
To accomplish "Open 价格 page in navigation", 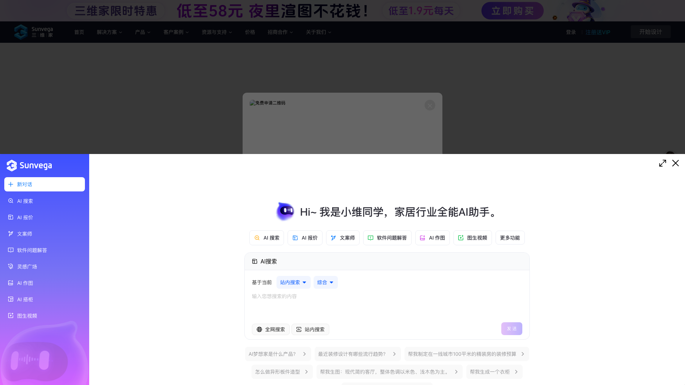I will coord(250,32).
